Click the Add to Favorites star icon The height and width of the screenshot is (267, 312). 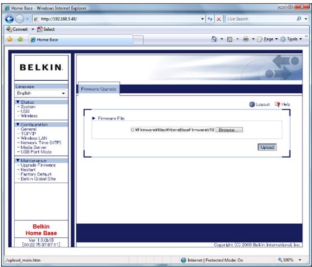click(21, 39)
